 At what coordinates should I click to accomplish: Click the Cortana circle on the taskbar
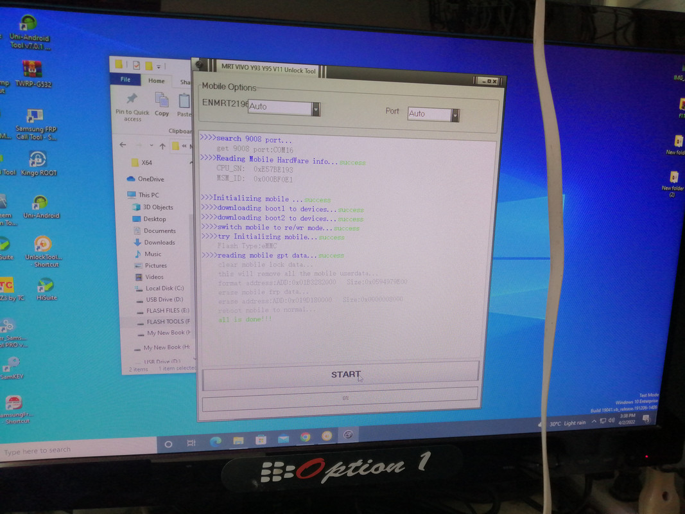click(168, 444)
